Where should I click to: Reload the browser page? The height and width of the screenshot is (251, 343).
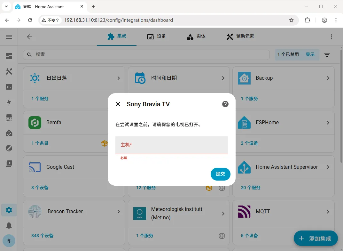[30, 20]
